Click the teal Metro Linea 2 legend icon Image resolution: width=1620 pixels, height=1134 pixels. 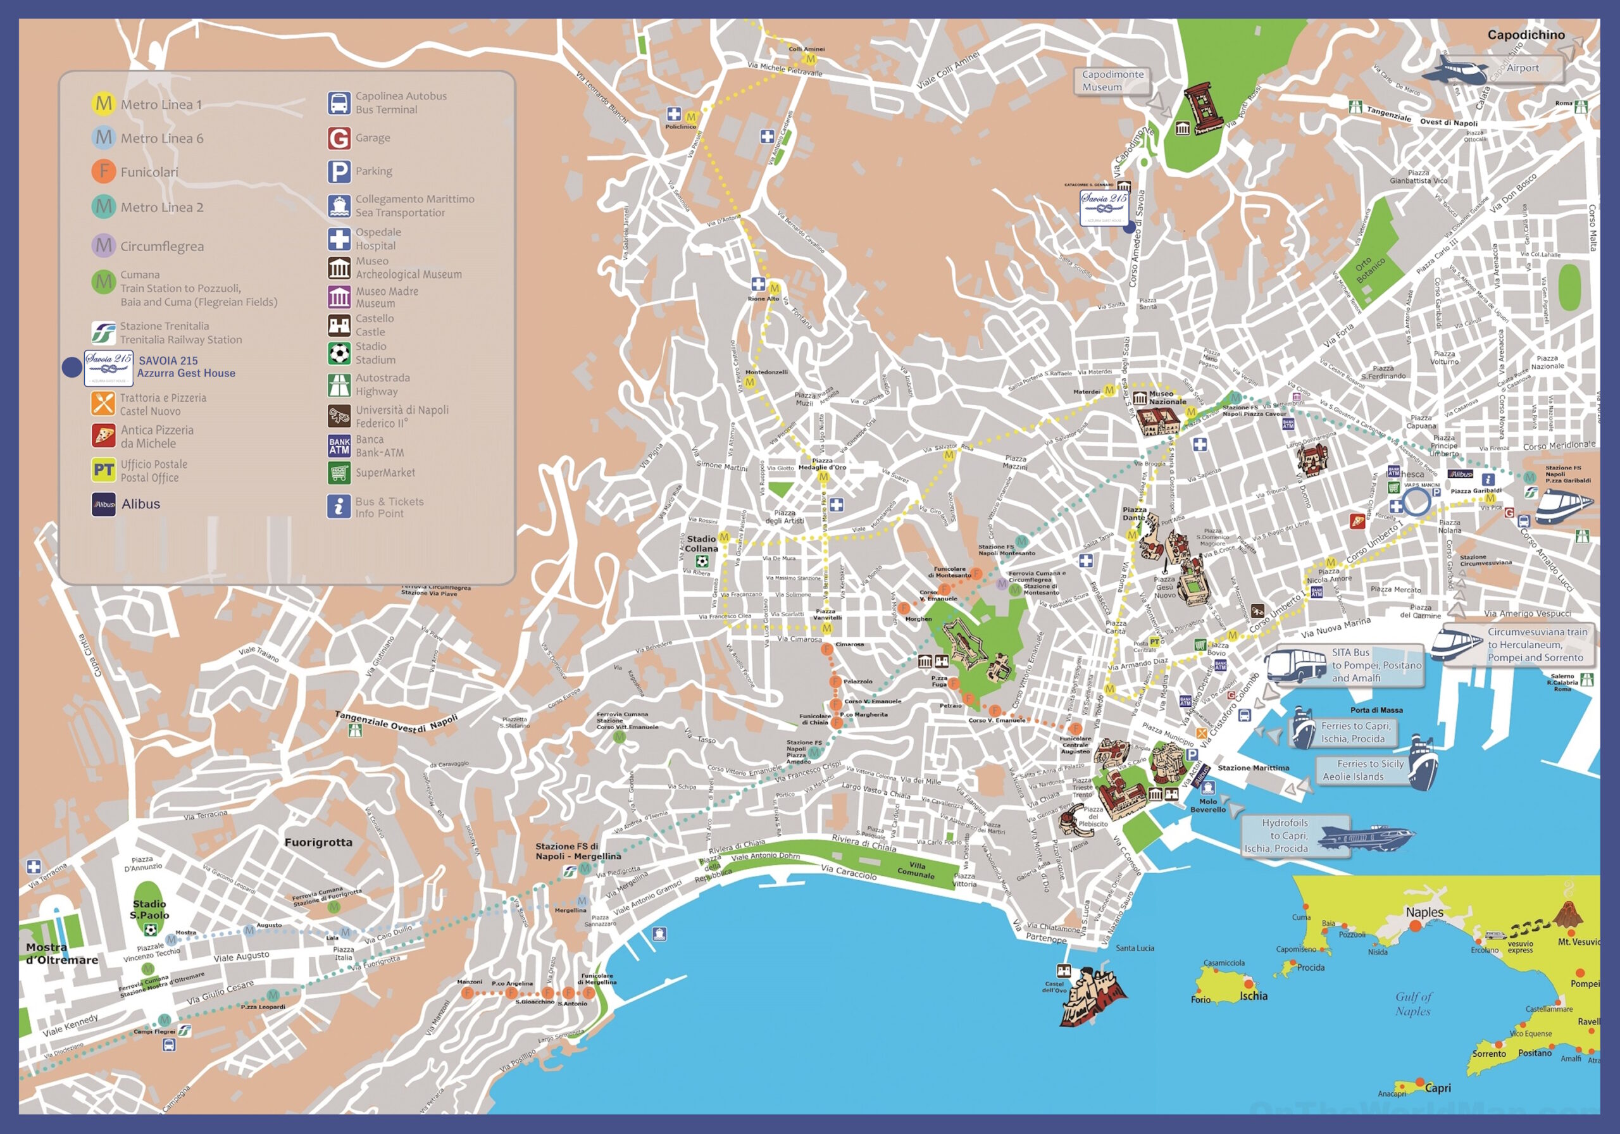pos(104,207)
